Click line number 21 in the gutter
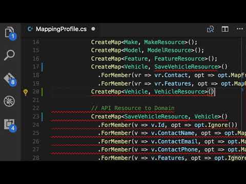 pyautogui.click(x=36, y=100)
